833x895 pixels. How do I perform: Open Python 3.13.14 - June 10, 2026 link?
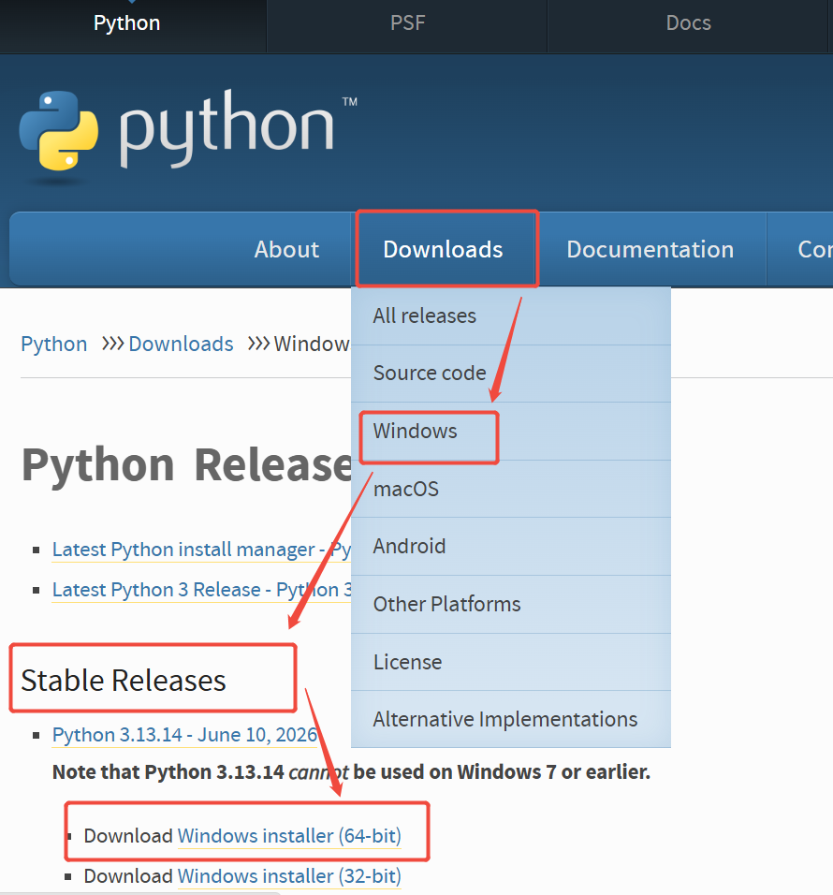185,735
